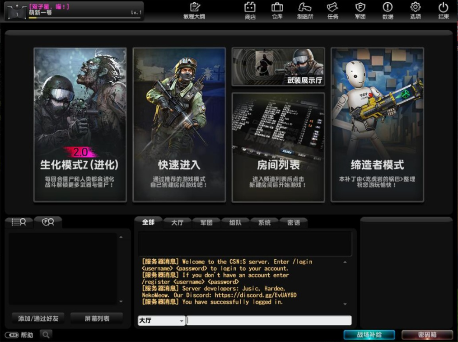458x342 pixels.
Task: Switch chat to the 系统 tab
Action: pyautogui.click(x=264, y=223)
